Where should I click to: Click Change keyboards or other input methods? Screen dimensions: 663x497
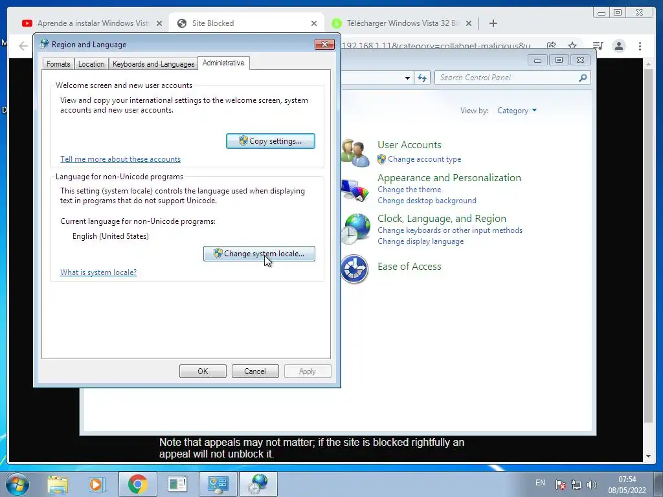pyautogui.click(x=450, y=230)
